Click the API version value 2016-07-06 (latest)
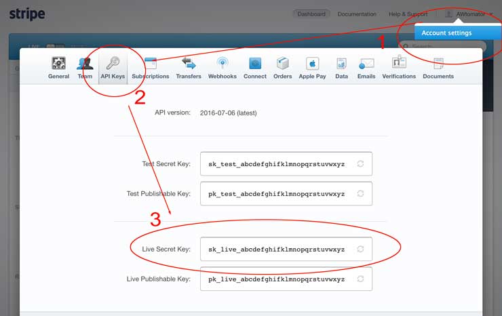 tap(228, 113)
